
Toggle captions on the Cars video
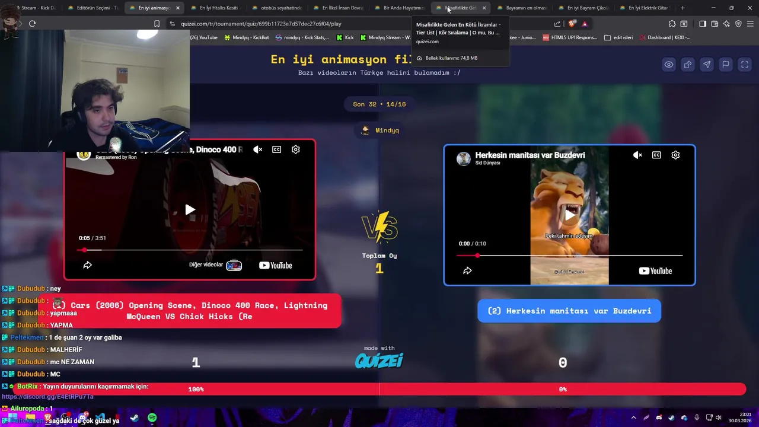pos(277,149)
